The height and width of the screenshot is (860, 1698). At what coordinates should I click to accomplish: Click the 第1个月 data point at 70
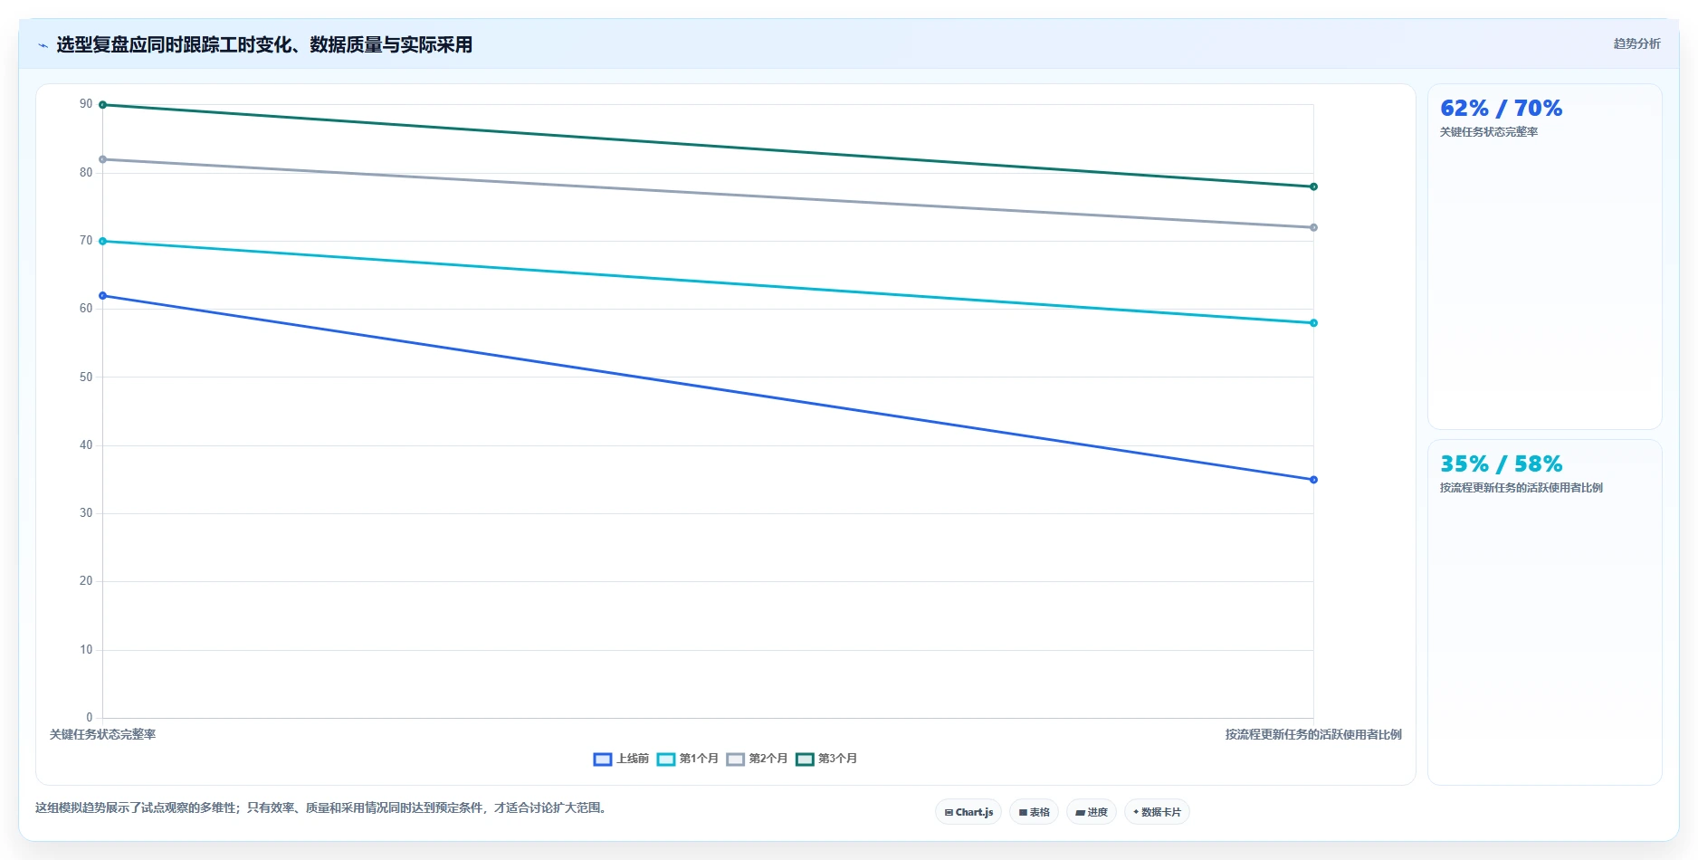[102, 241]
